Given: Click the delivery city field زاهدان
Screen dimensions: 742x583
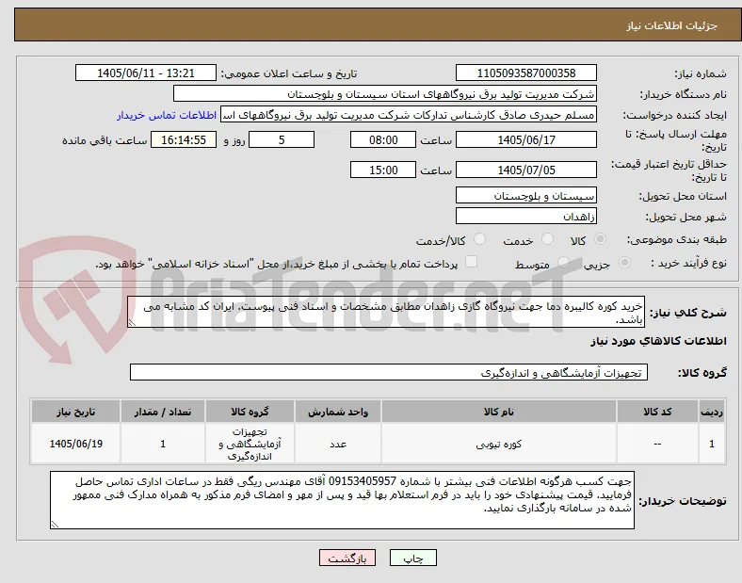Looking at the screenshot, I should pyautogui.click(x=525, y=217).
